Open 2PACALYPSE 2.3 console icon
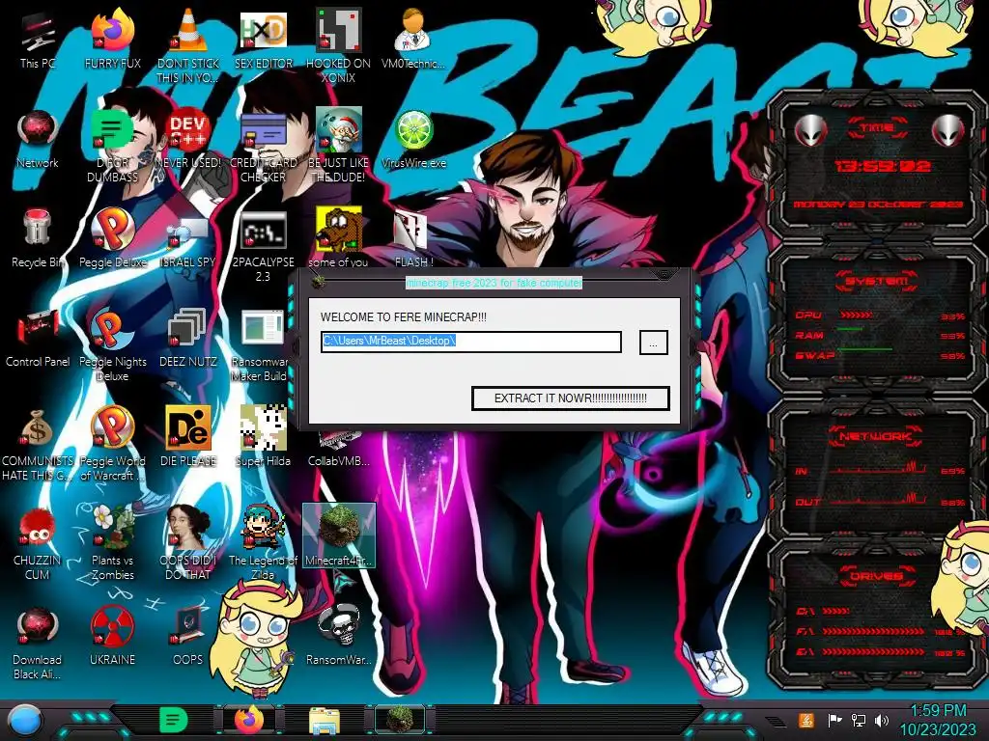The image size is (989, 741). (x=263, y=246)
